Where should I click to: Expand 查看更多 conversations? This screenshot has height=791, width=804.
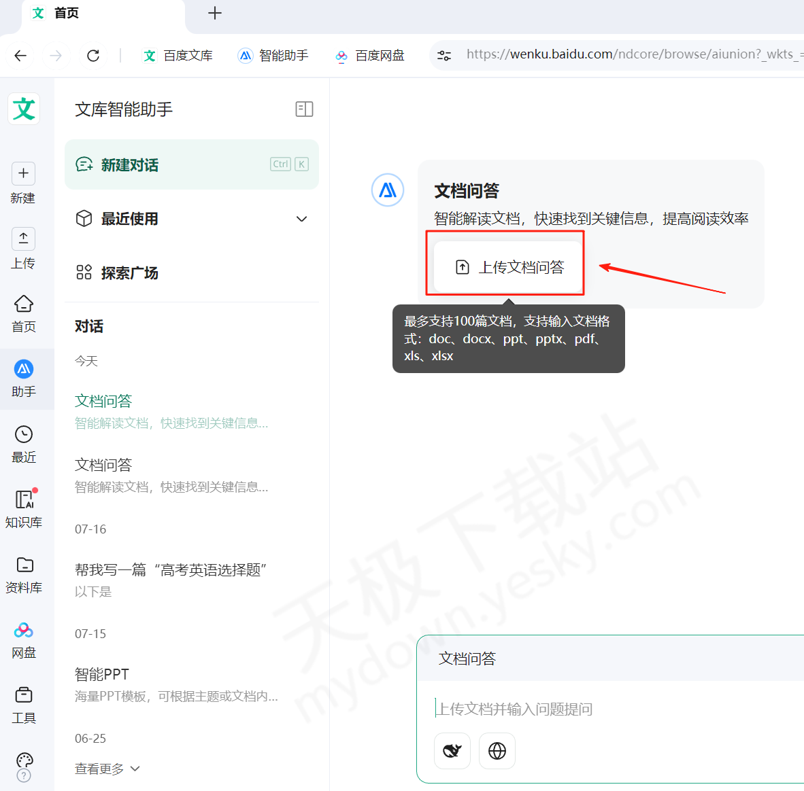point(107,769)
